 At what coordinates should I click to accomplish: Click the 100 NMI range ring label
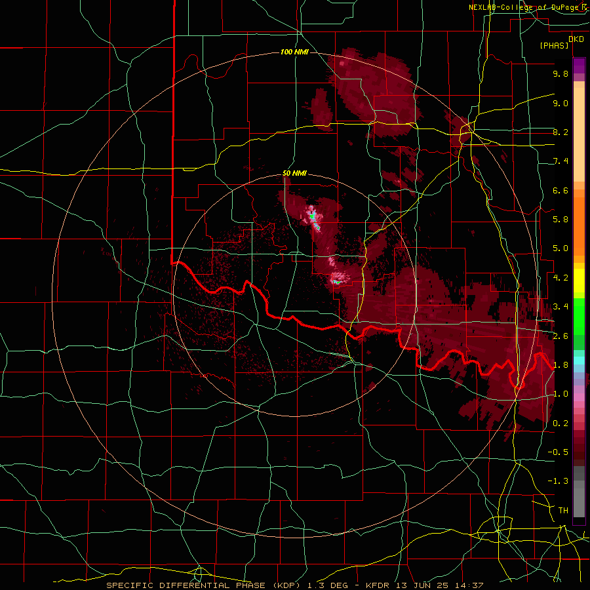coord(294,52)
